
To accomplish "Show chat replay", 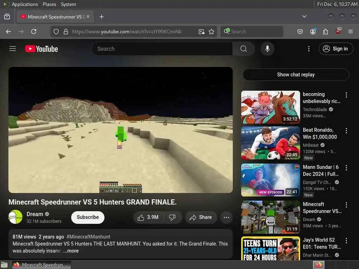I will [296, 75].
